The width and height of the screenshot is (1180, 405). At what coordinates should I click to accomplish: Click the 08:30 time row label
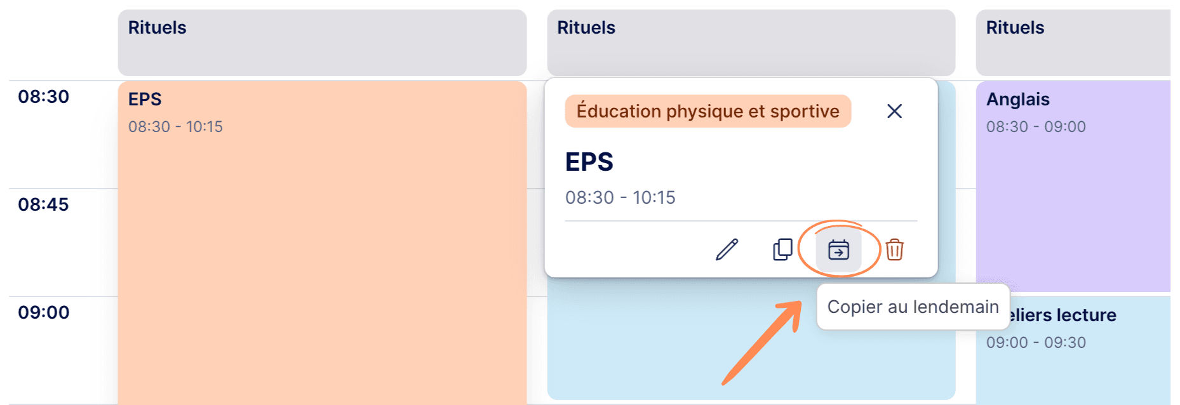point(43,96)
